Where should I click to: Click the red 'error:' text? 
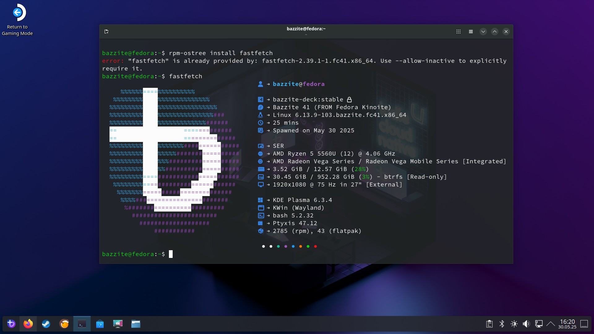point(113,61)
